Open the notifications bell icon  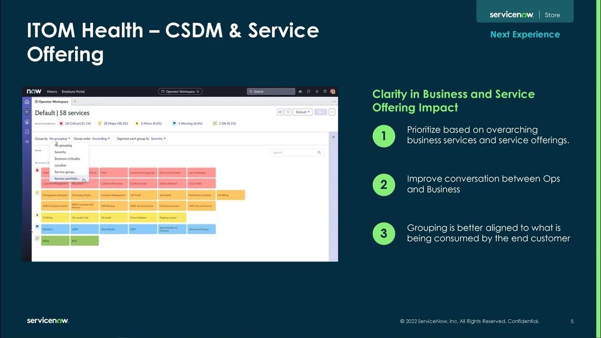(x=316, y=92)
